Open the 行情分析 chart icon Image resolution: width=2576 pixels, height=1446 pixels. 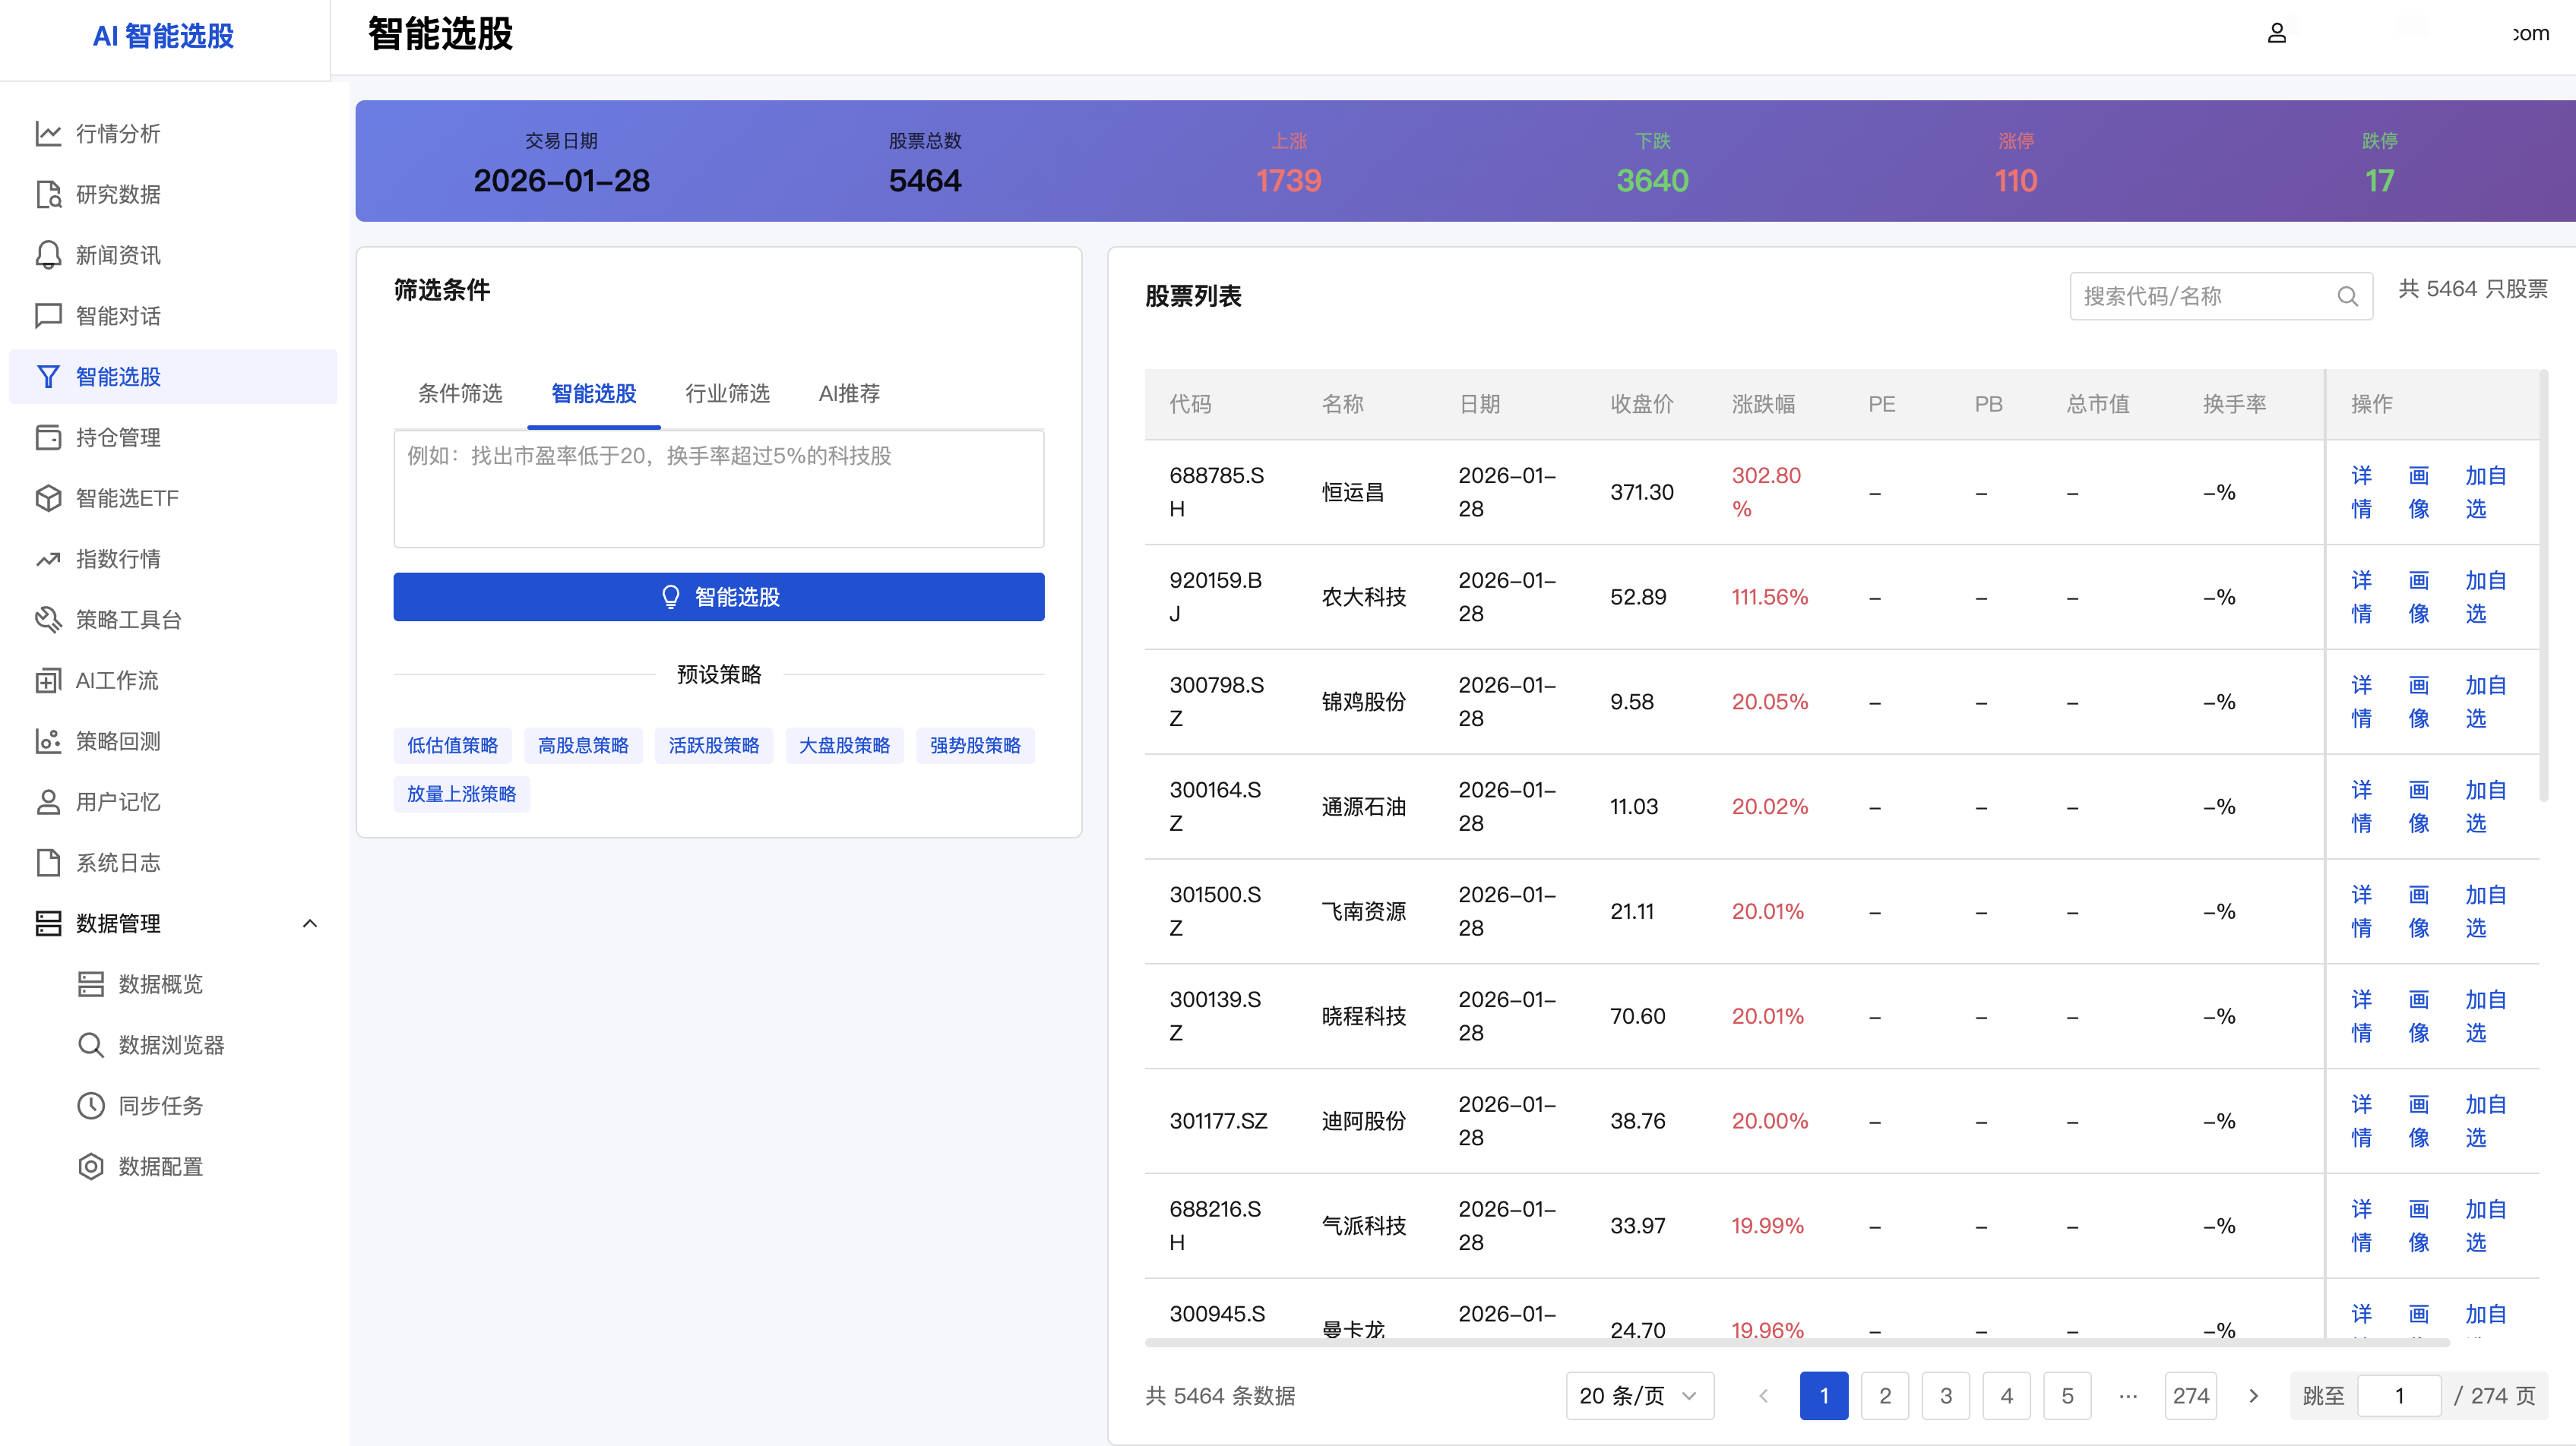(x=48, y=133)
